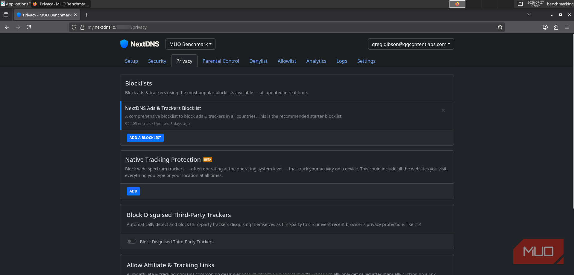Image resolution: width=574 pixels, height=275 pixels.
Task: Open the Denylist tab
Action: click(258, 61)
